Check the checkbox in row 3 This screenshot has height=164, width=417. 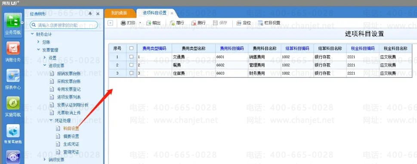tap(131, 73)
